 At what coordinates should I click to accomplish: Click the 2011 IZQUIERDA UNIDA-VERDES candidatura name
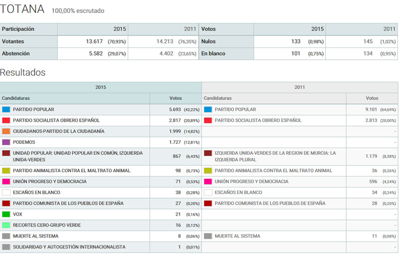point(275,156)
